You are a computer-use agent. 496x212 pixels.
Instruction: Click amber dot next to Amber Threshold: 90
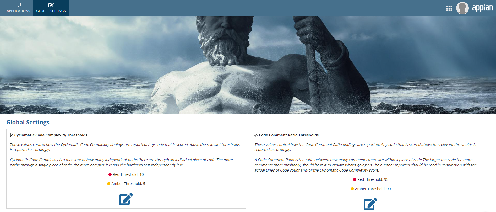coord(352,189)
